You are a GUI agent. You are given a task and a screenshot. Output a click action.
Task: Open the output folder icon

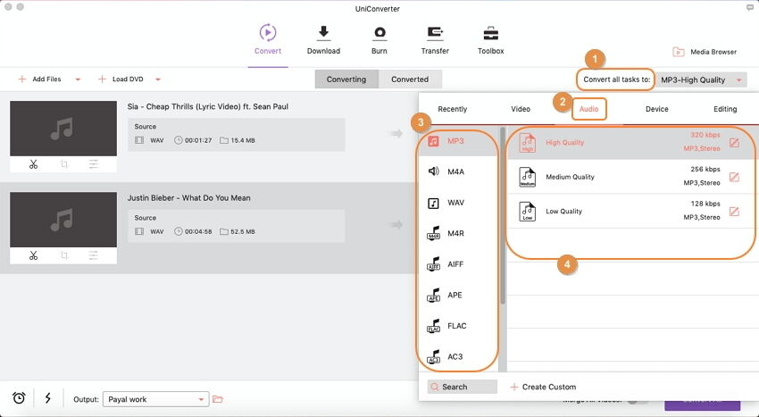click(x=218, y=399)
